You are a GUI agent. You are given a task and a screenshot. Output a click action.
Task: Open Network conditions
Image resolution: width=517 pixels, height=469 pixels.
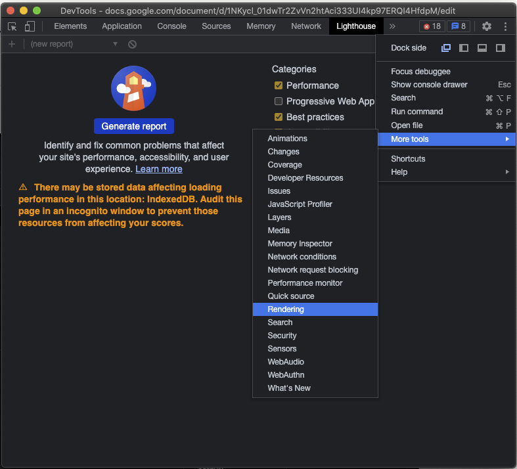(x=315, y=257)
